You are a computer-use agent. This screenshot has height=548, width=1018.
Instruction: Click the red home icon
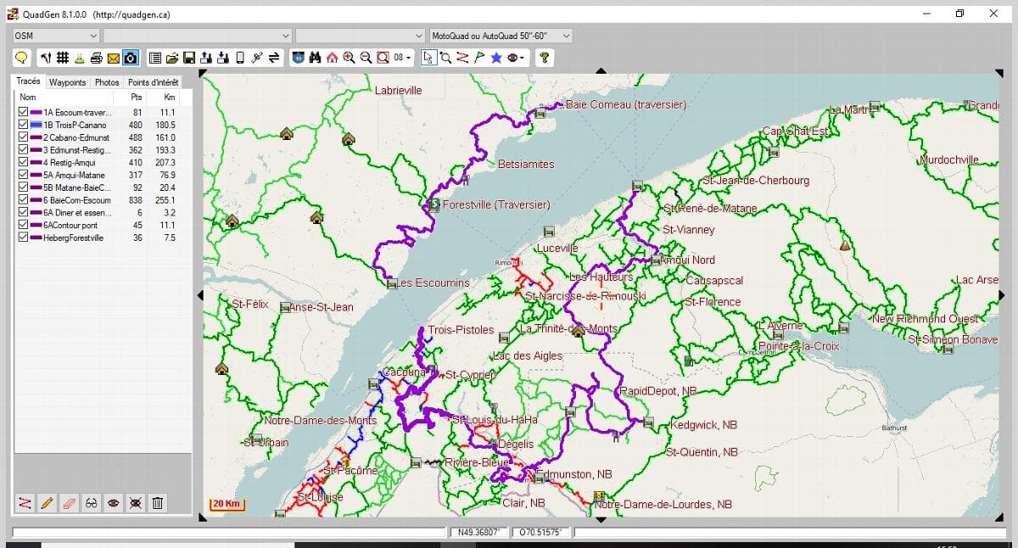click(x=332, y=58)
